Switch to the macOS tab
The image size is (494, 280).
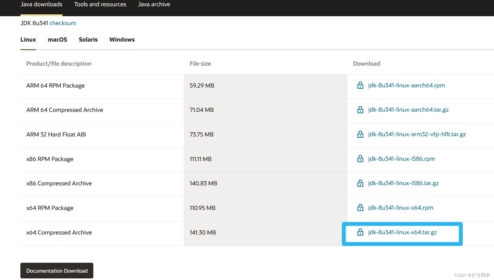pos(57,39)
